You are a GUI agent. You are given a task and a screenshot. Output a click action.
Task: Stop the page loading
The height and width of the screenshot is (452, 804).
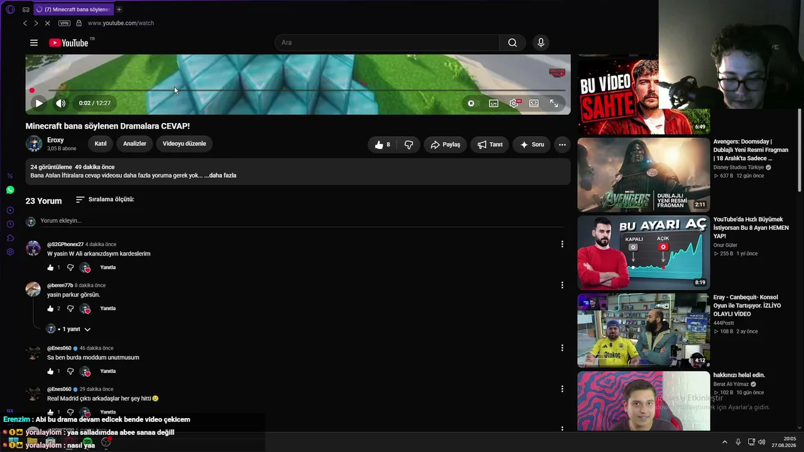[x=47, y=23]
